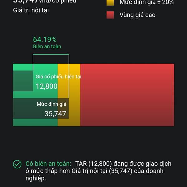Viewport: 187px width, 187px height.
Task: Click the Giá cổ phiếu hiện tại label
Action: 59,77
